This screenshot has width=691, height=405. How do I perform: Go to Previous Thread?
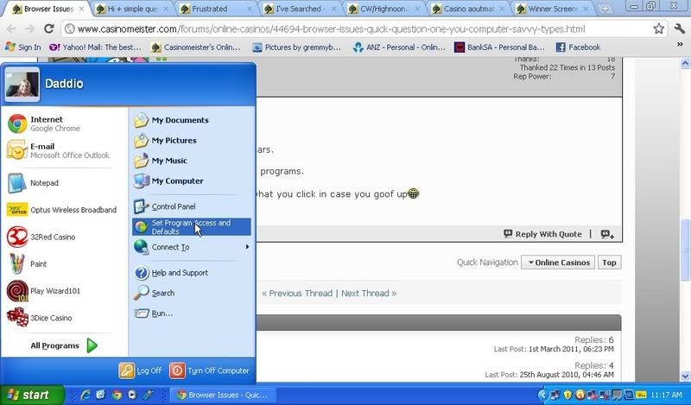297,293
